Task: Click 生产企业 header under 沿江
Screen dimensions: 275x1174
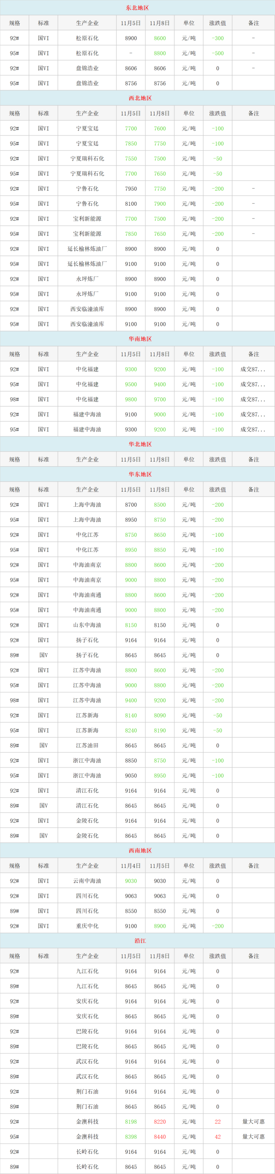Action: pyautogui.click(x=87, y=956)
